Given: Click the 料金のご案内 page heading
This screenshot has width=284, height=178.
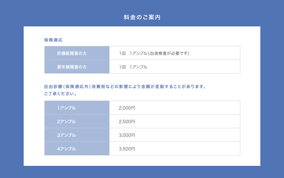Looking at the screenshot, I should 142,17.
